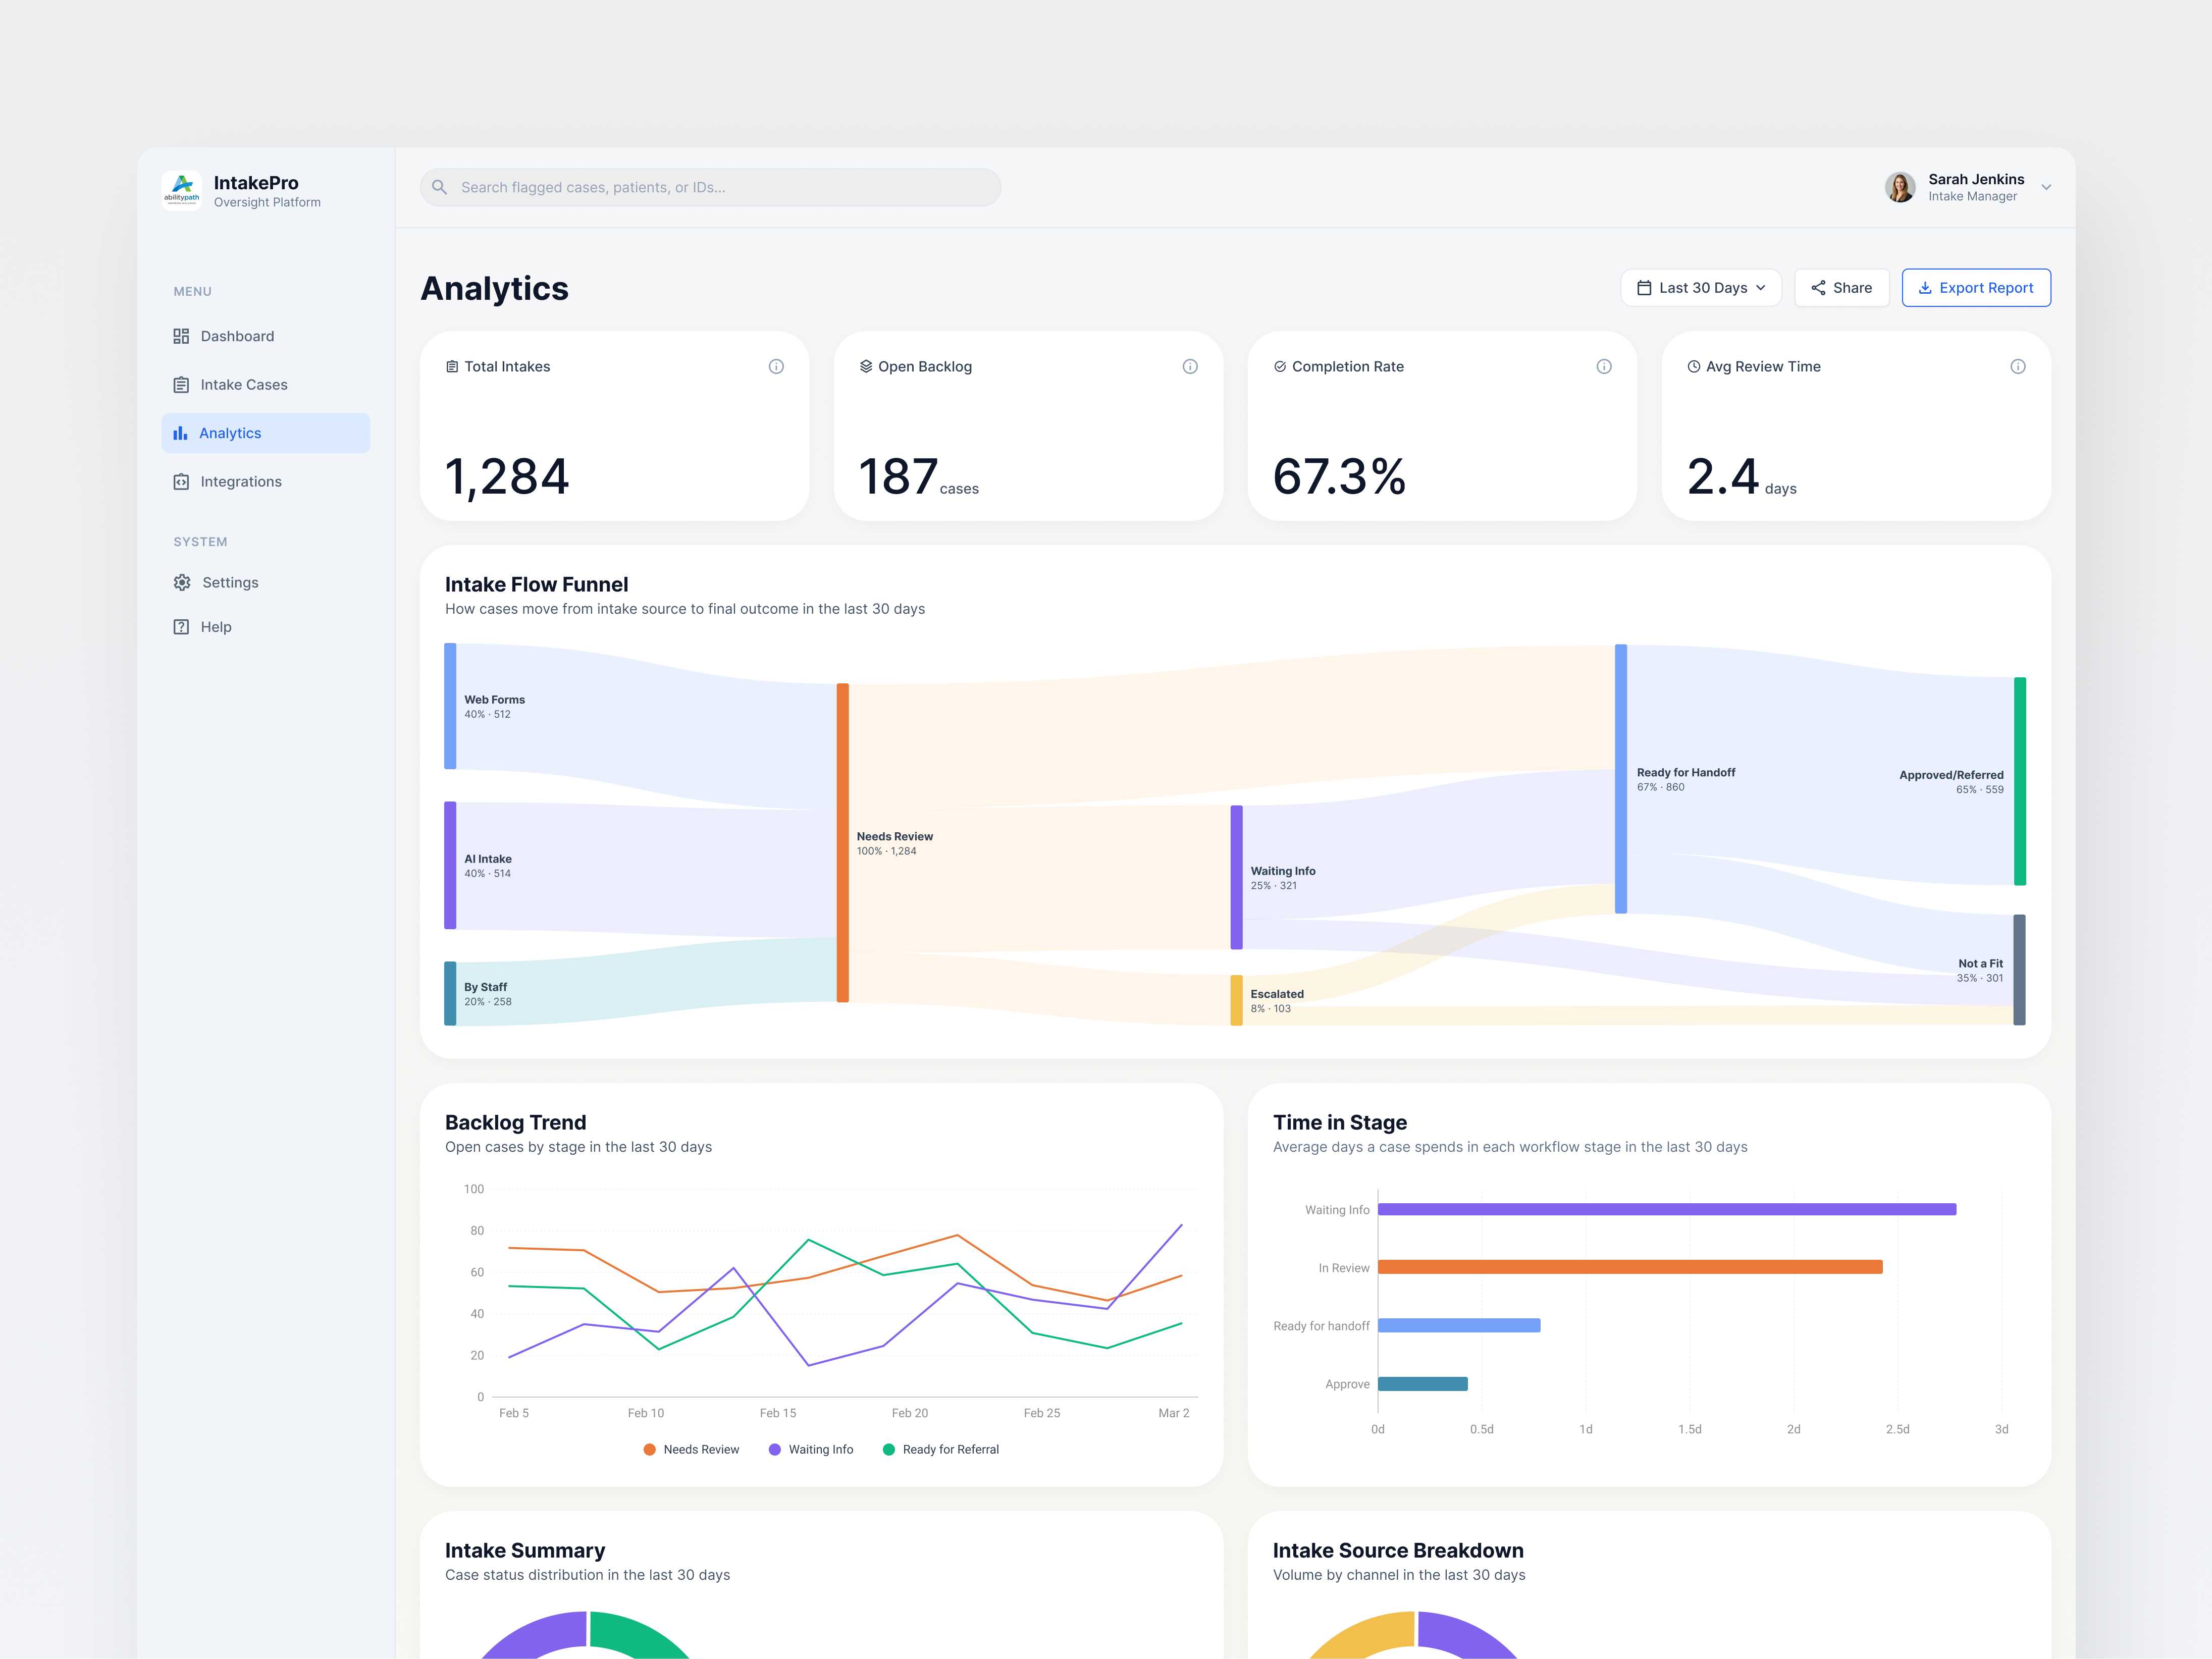
Task: Open info tooltip on Open Backlog card
Action: pyautogui.click(x=1190, y=367)
